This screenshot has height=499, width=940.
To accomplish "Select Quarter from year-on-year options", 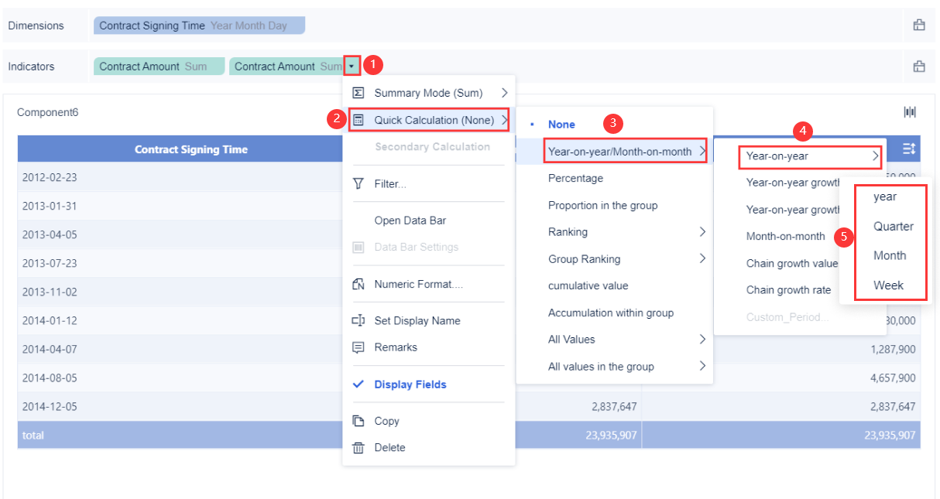I will pyautogui.click(x=893, y=227).
